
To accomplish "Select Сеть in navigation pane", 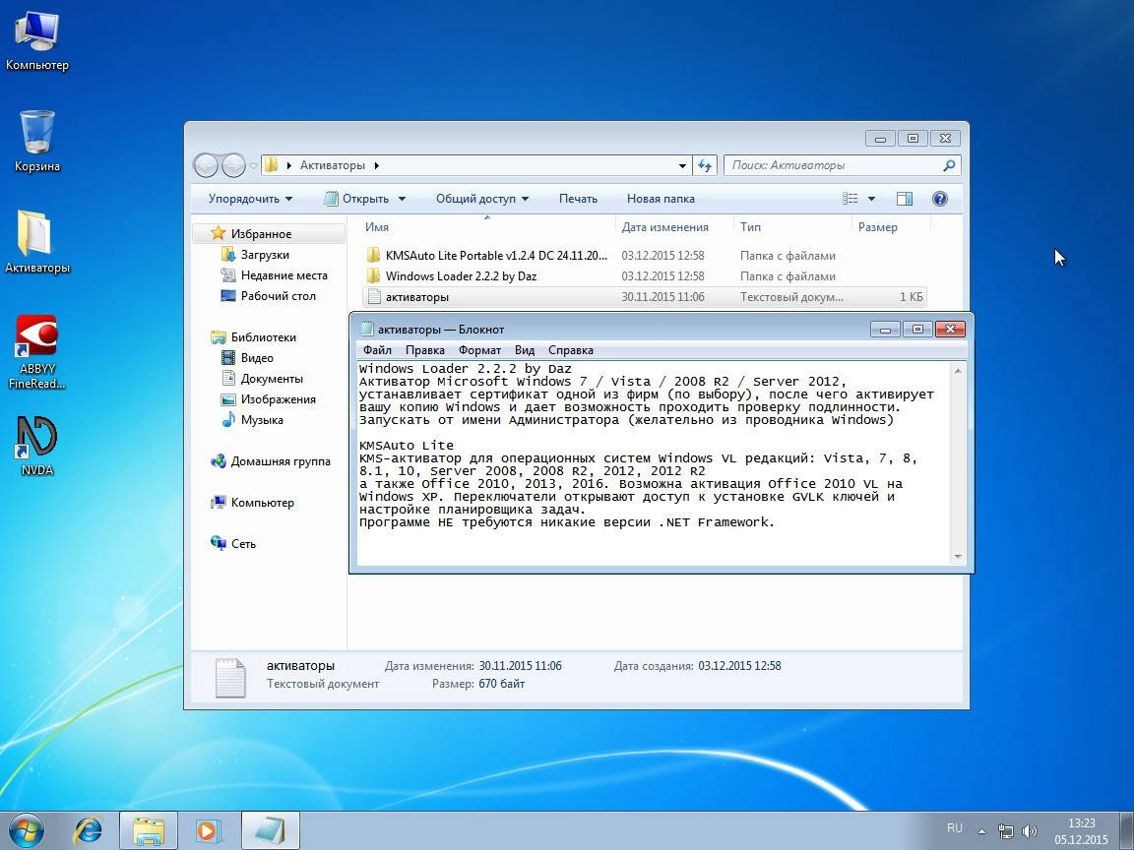I will [x=243, y=543].
